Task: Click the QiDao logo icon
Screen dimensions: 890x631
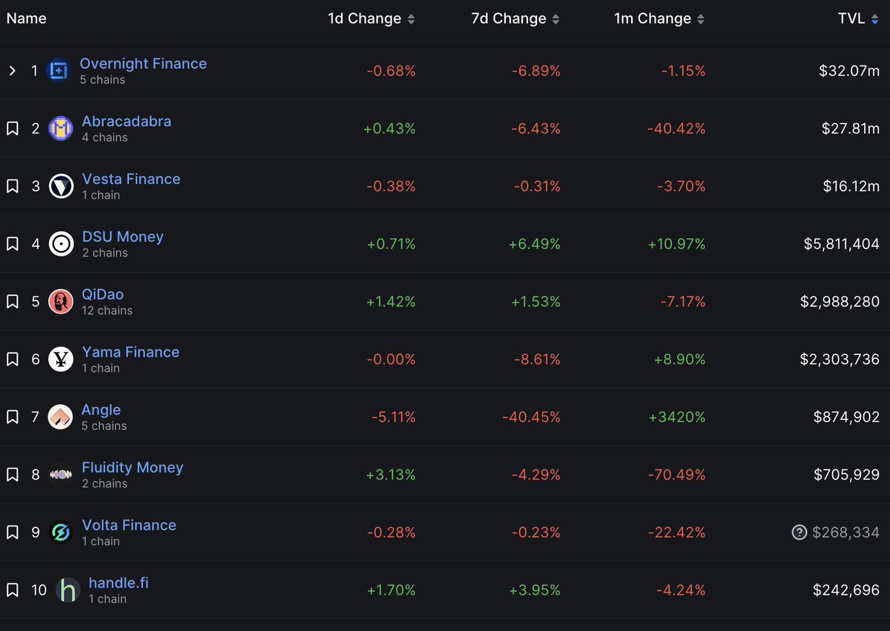Action: click(61, 302)
